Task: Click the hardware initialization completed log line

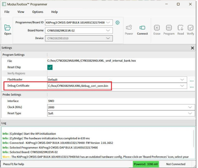Action: tap(46, 138)
